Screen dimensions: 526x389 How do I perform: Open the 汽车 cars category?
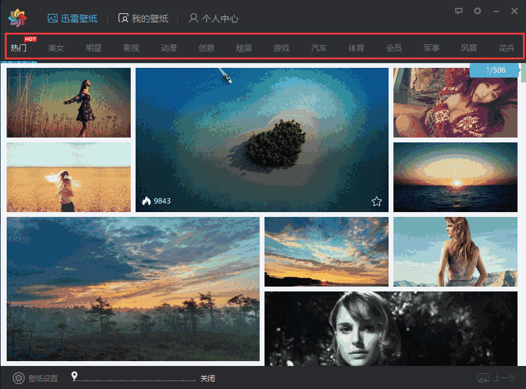[x=319, y=48]
